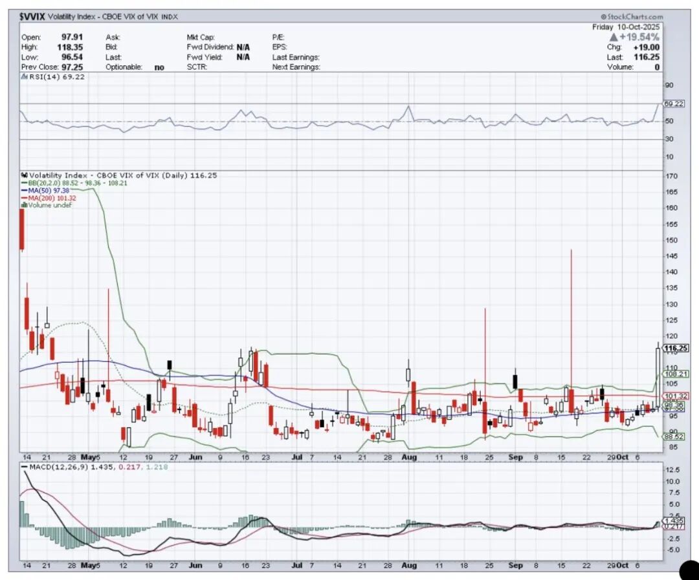Click the 88.52 lower band tag on axis
Screen dimensions: 699x580
click(x=674, y=436)
